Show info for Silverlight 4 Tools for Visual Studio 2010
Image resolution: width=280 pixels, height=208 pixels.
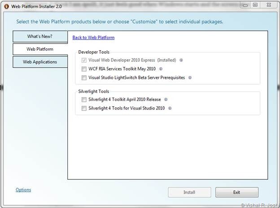tap(170, 108)
